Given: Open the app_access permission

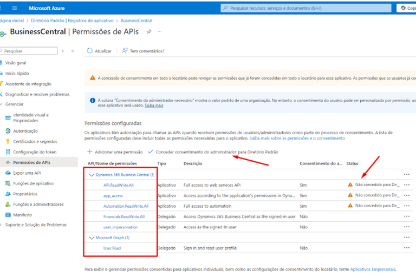Looking at the screenshot, I should 113,196.
